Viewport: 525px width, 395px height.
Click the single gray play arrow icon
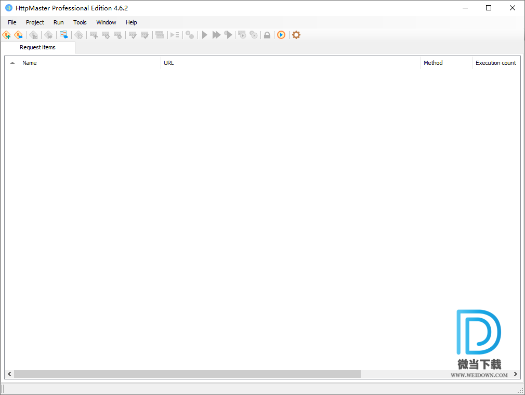pos(205,35)
